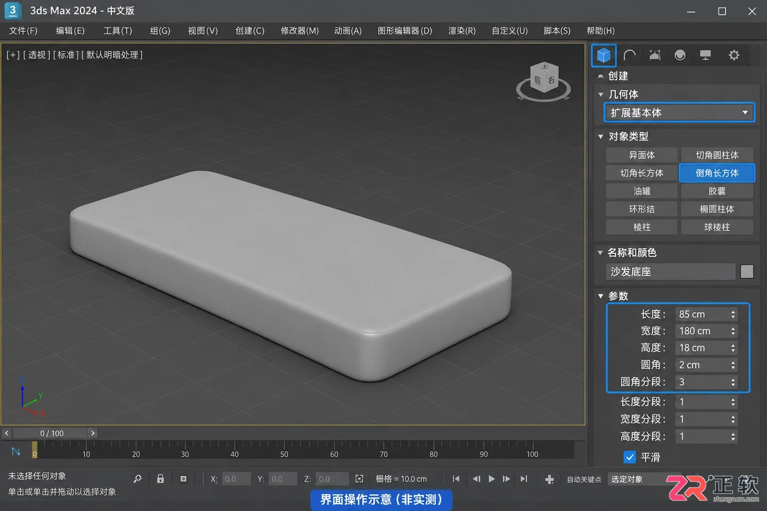The image size is (767, 511).
Task: Click the time slider showing 0 / 100
Action: pos(52,433)
